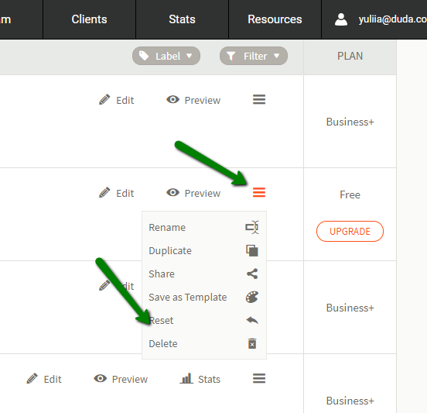Image resolution: width=427 pixels, height=413 pixels.
Task: Open the yuliia@duda account menu
Action: pyautogui.click(x=381, y=19)
